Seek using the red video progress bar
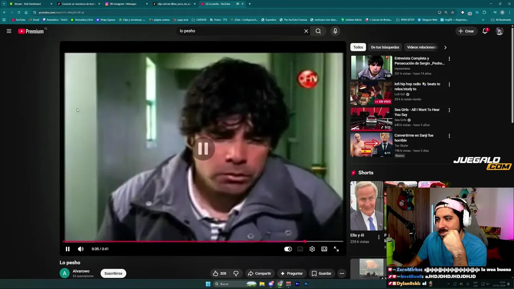Image resolution: width=514 pixels, height=289 pixels. [203, 242]
